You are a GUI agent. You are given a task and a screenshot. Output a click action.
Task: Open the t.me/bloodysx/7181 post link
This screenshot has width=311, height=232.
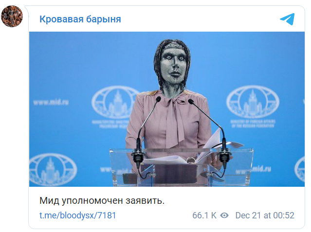77,215
